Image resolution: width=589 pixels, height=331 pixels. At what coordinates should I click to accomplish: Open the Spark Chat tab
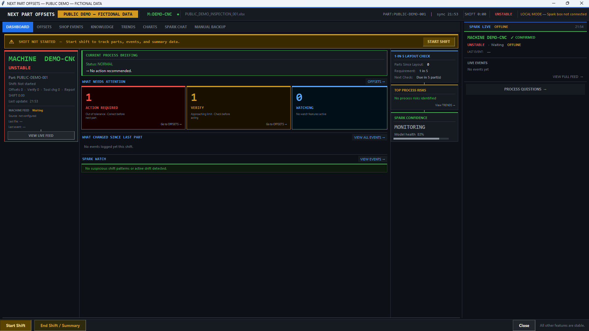click(x=176, y=27)
